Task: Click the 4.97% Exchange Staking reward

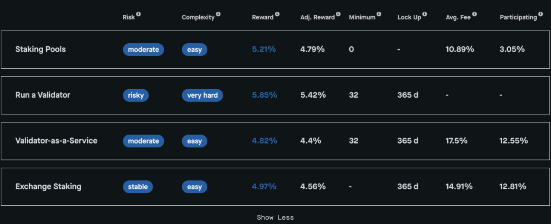Action: 264,187
